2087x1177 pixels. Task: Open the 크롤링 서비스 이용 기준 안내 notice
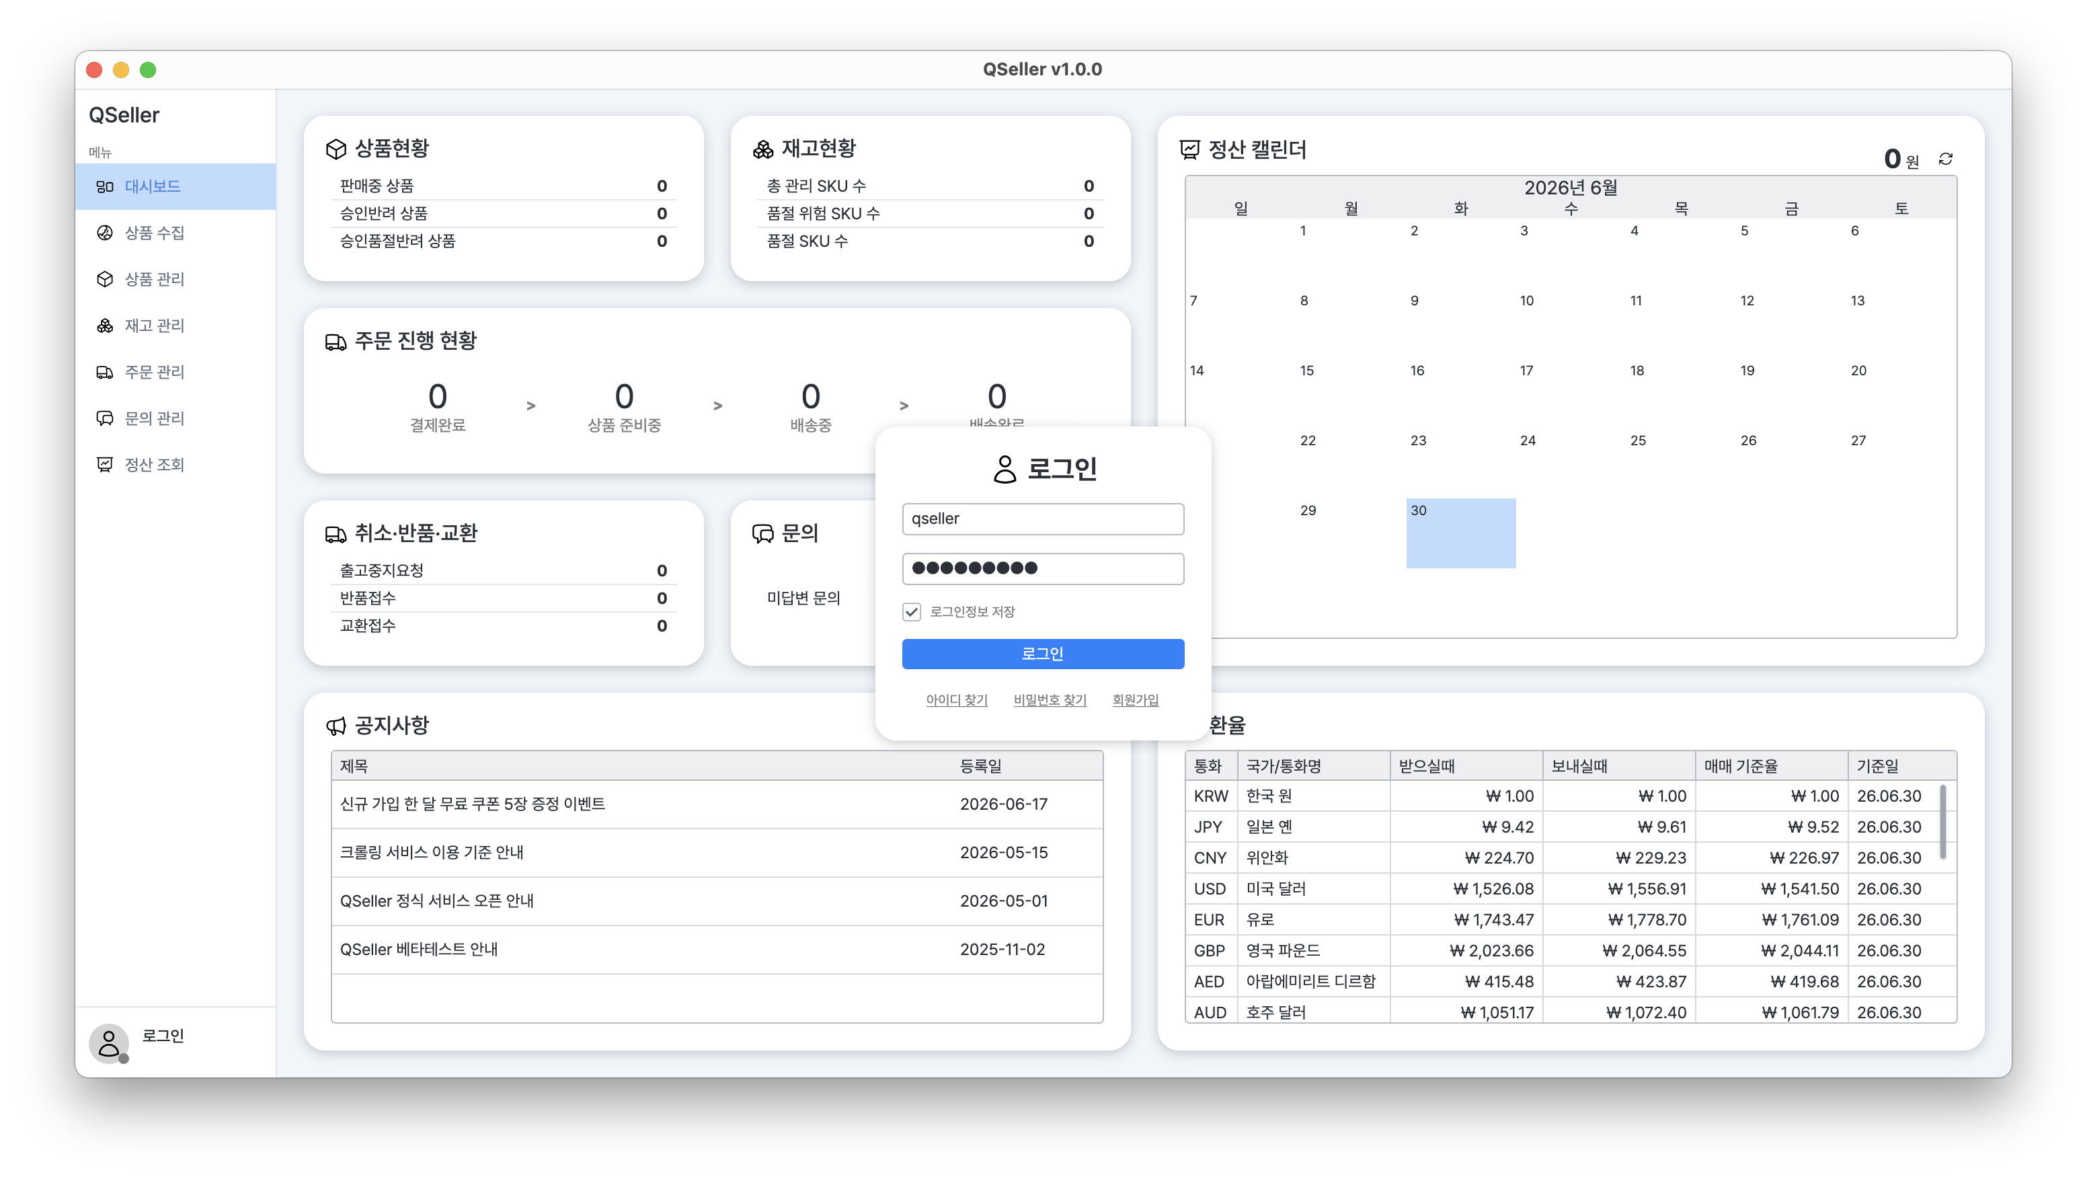tap(432, 852)
